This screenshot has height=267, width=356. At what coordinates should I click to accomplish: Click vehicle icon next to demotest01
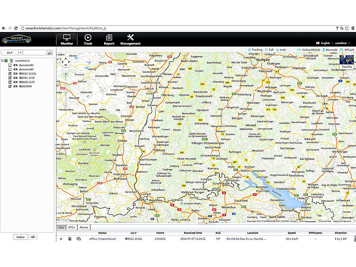[16, 65]
